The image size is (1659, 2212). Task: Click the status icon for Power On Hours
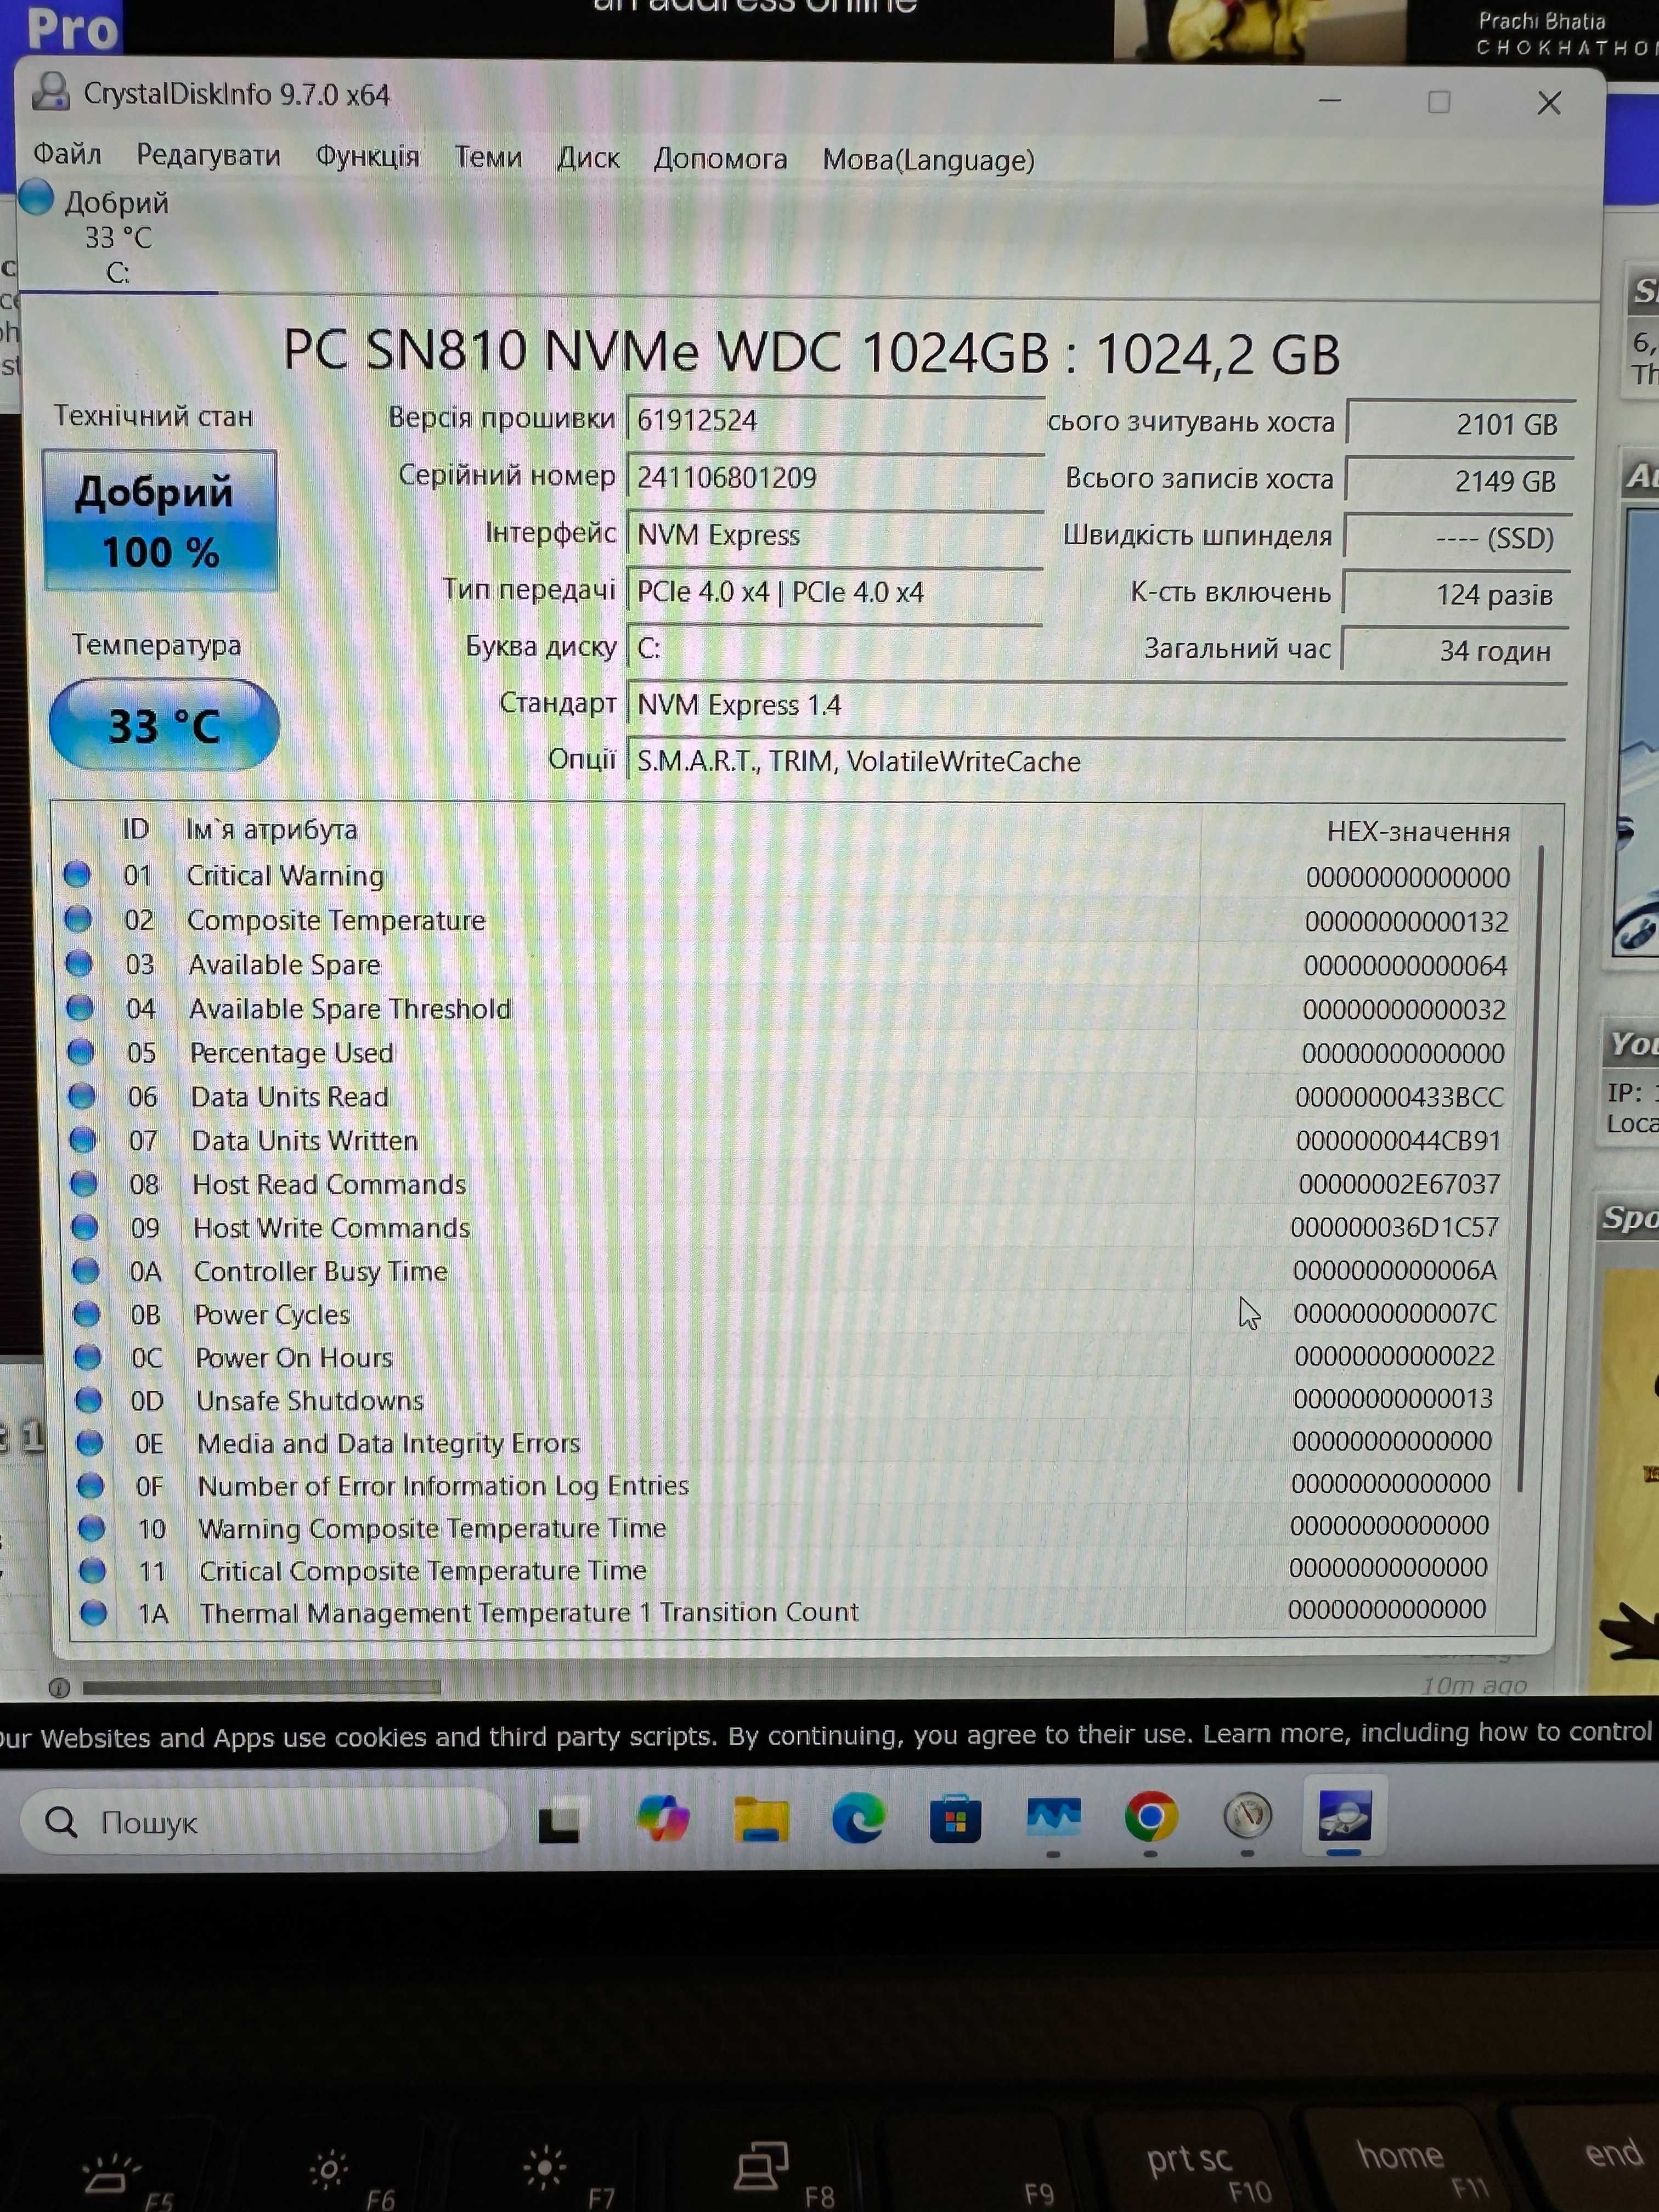88,1356
